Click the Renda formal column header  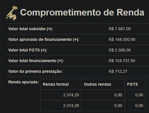pos(61,84)
